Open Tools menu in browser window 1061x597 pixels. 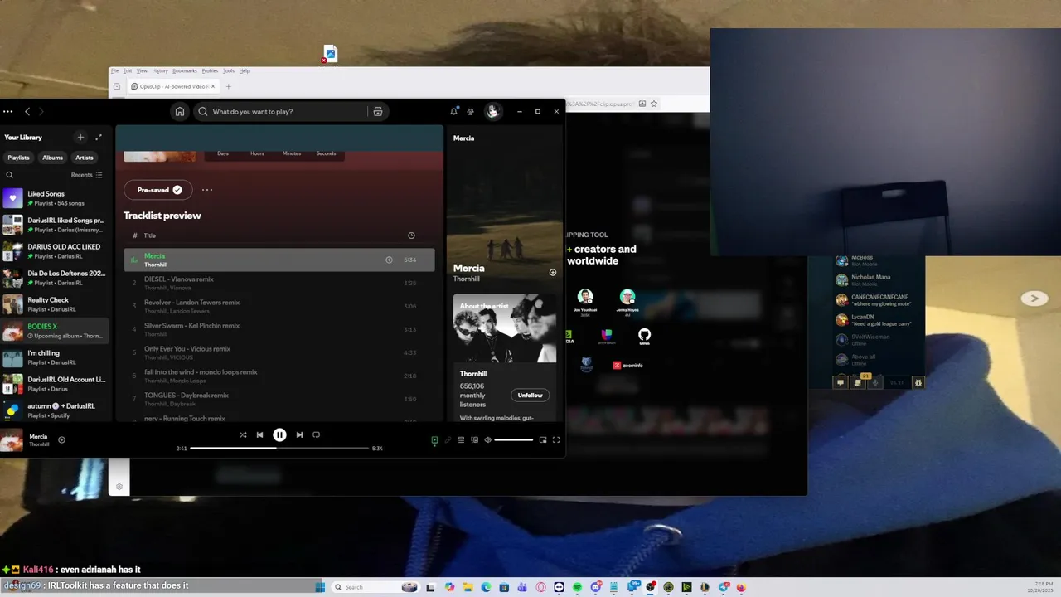click(229, 71)
